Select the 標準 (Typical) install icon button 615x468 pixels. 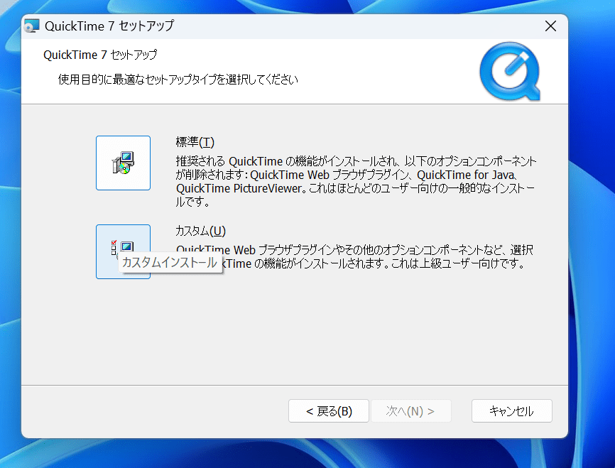[x=123, y=163]
